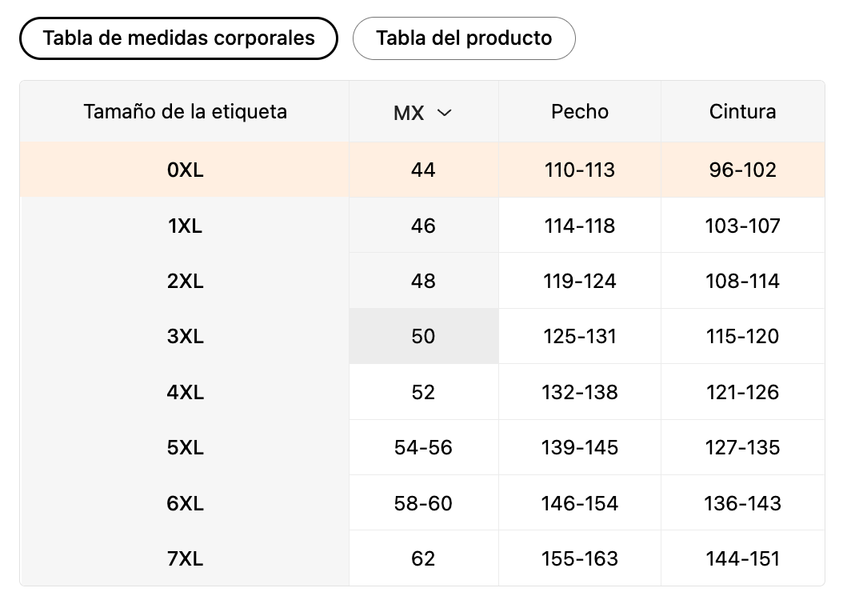Click waist measurement 108-114 cell
Viewport: 851px width, 600px height.
tap(742, 282)
